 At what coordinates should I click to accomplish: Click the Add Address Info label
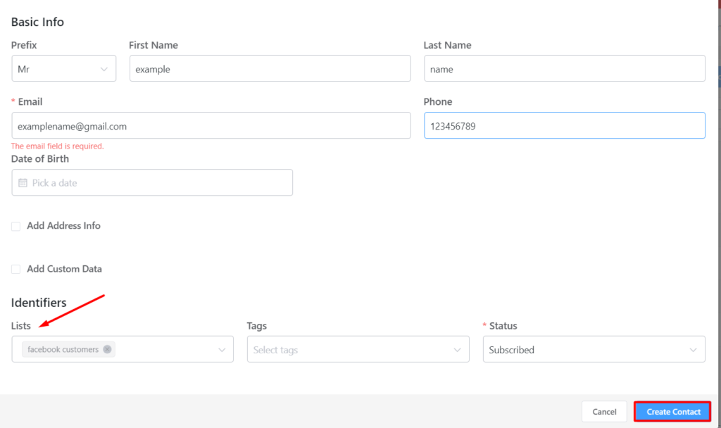pyautogui.click(x=63, y=226)
